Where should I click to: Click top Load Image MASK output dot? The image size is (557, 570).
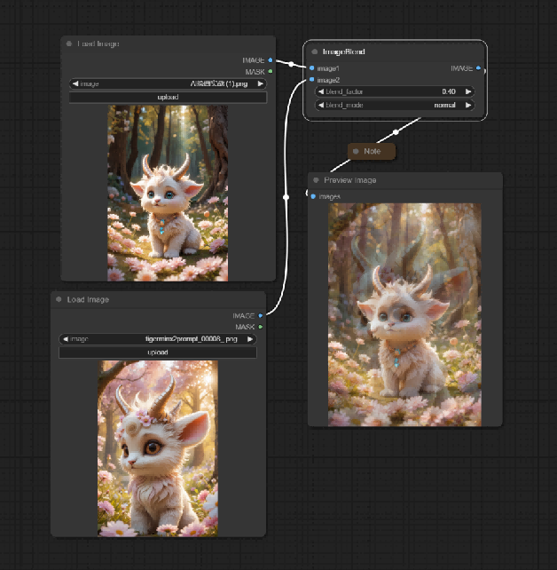pyautogui.click(x=271, y=72)
